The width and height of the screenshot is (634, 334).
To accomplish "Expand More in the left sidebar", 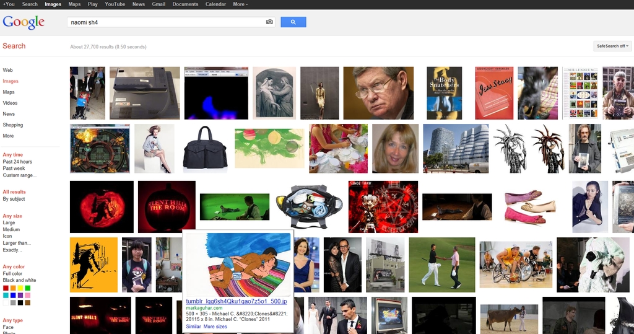I will coord(8,136).
